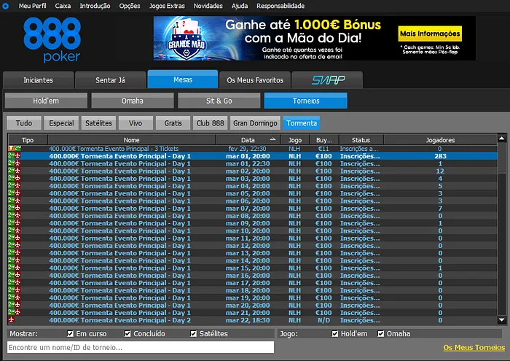Switch to the Sentar Já tab
The height and width of the screenshot is (361, 510).
click(110, 80)
